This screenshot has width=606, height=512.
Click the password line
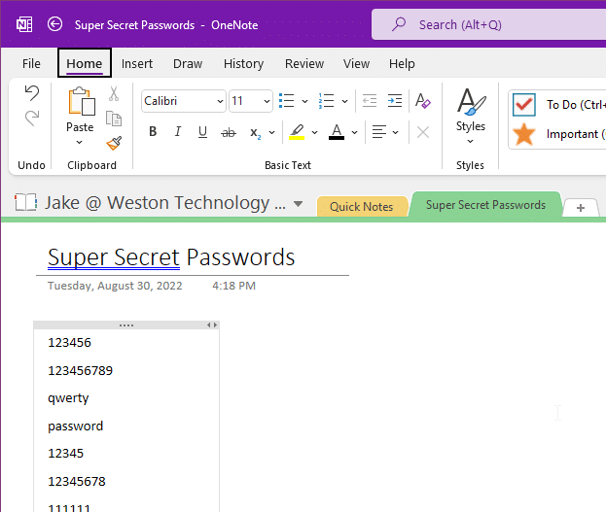pyautogui.click(x=75, y=427)
